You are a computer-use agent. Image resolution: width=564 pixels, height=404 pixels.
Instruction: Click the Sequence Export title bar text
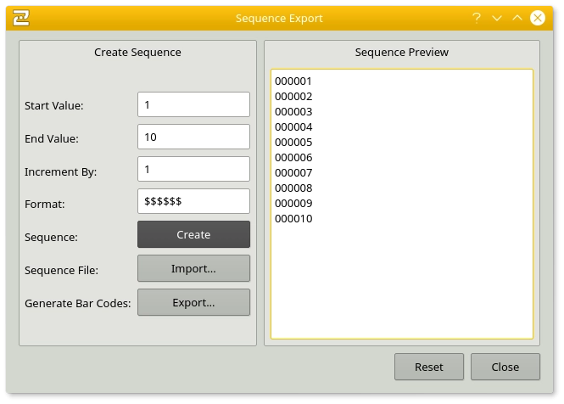coord(279,18)
